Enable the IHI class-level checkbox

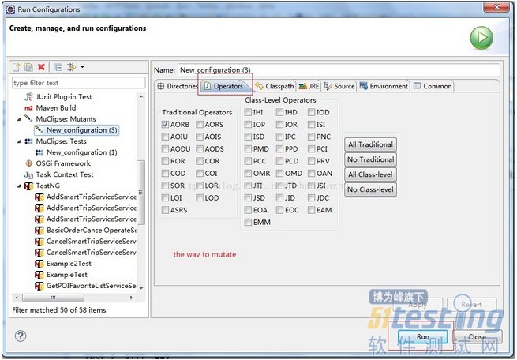point(248,112)
